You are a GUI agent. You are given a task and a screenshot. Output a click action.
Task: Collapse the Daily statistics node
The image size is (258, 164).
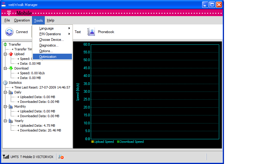(5, 92)
